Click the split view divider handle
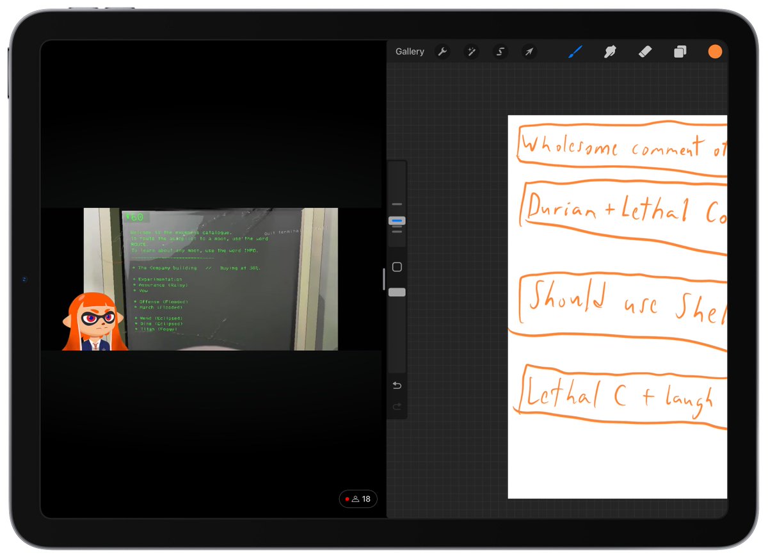 (384, 279)
